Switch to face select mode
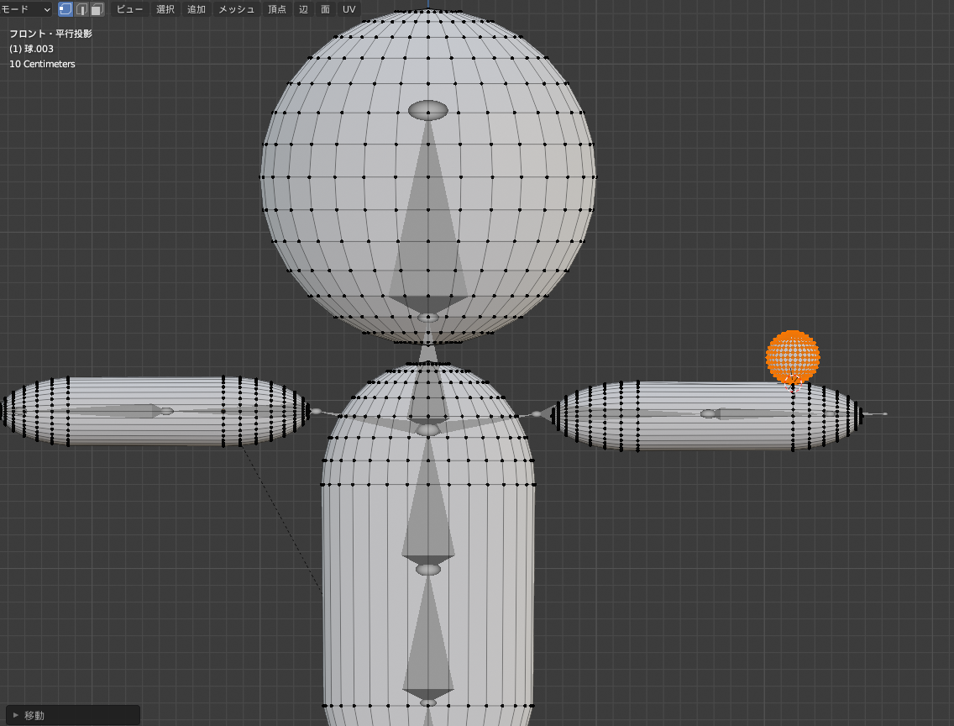Image resolution: width=954 pixels, height=726 pixels. [x=97, y=9]
